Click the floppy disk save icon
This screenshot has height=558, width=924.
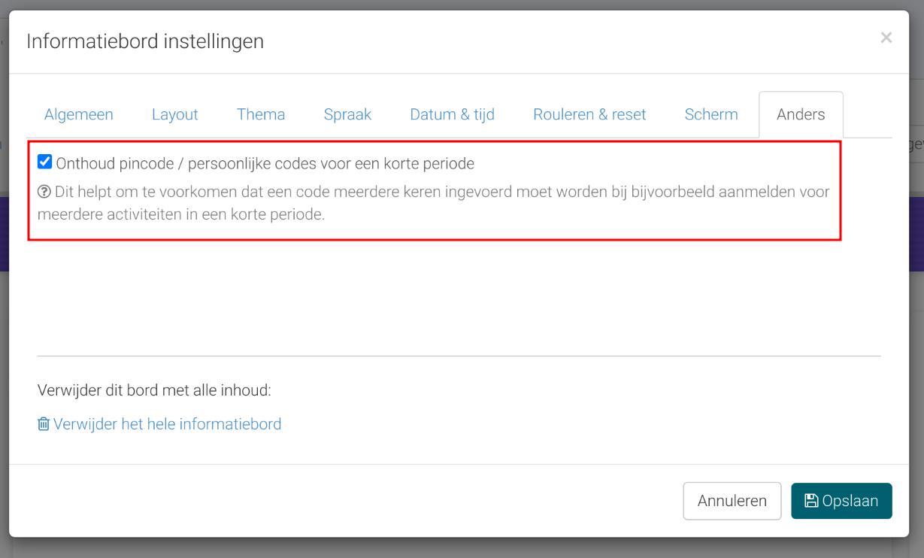(x=811, y=501)
